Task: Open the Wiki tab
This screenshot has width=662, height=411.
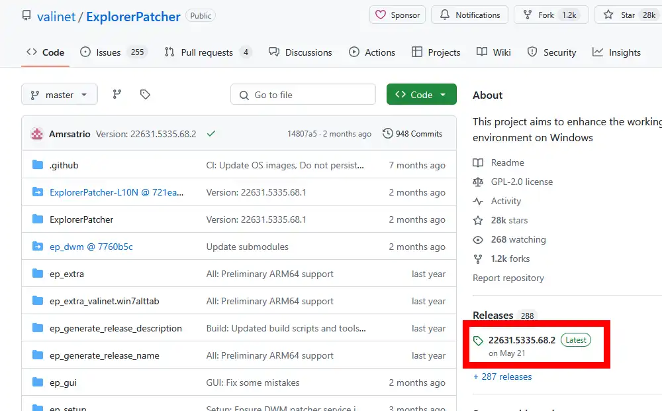Action: (494, 52)
